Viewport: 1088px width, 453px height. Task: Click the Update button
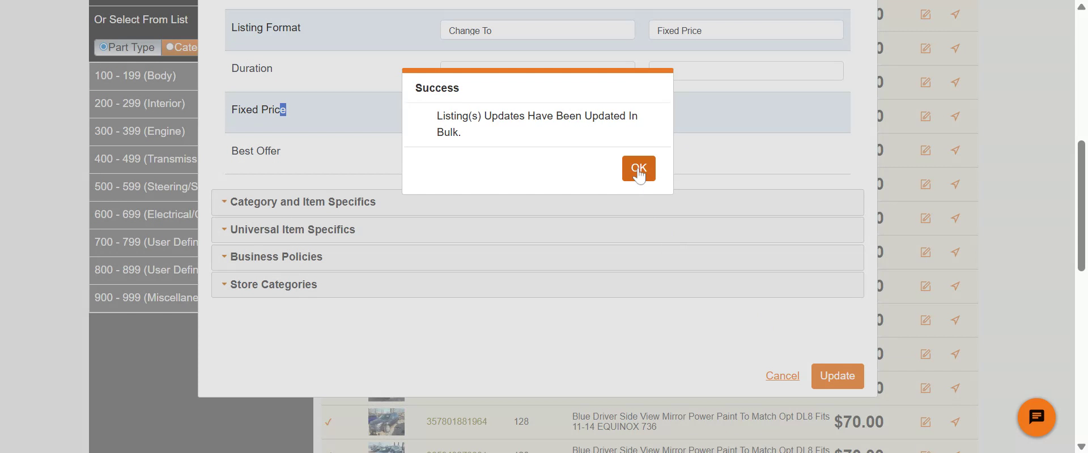[x=838, y=376]
